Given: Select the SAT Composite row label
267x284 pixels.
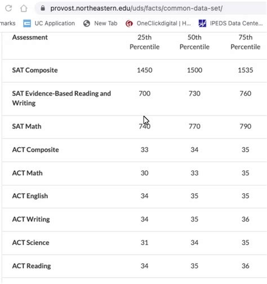Looking at the screenshot, I should coord(35,70).
